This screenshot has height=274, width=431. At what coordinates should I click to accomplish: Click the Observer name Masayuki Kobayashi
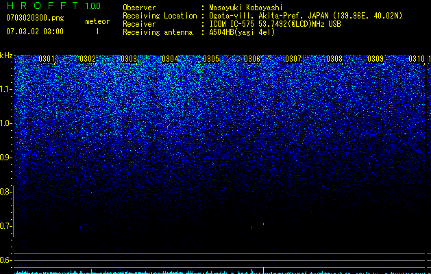pos(246,8)
